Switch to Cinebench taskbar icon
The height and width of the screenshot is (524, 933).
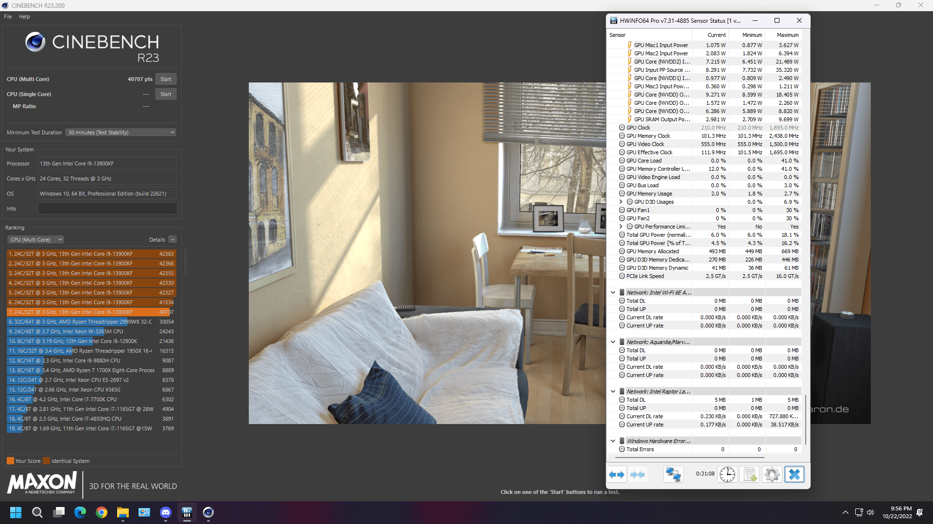(x=208, y=512)
